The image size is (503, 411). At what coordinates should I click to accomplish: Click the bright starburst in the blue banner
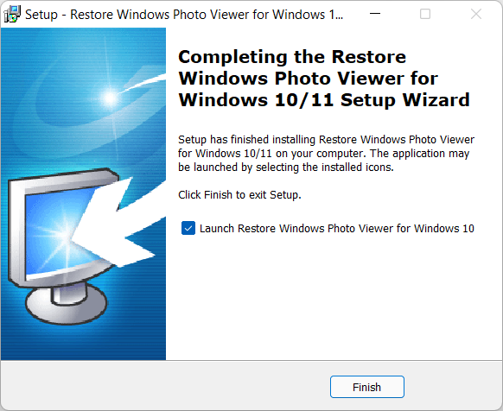point(110,98)
